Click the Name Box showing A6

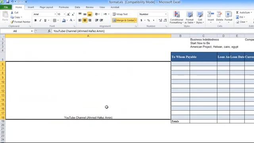point(15,31)
